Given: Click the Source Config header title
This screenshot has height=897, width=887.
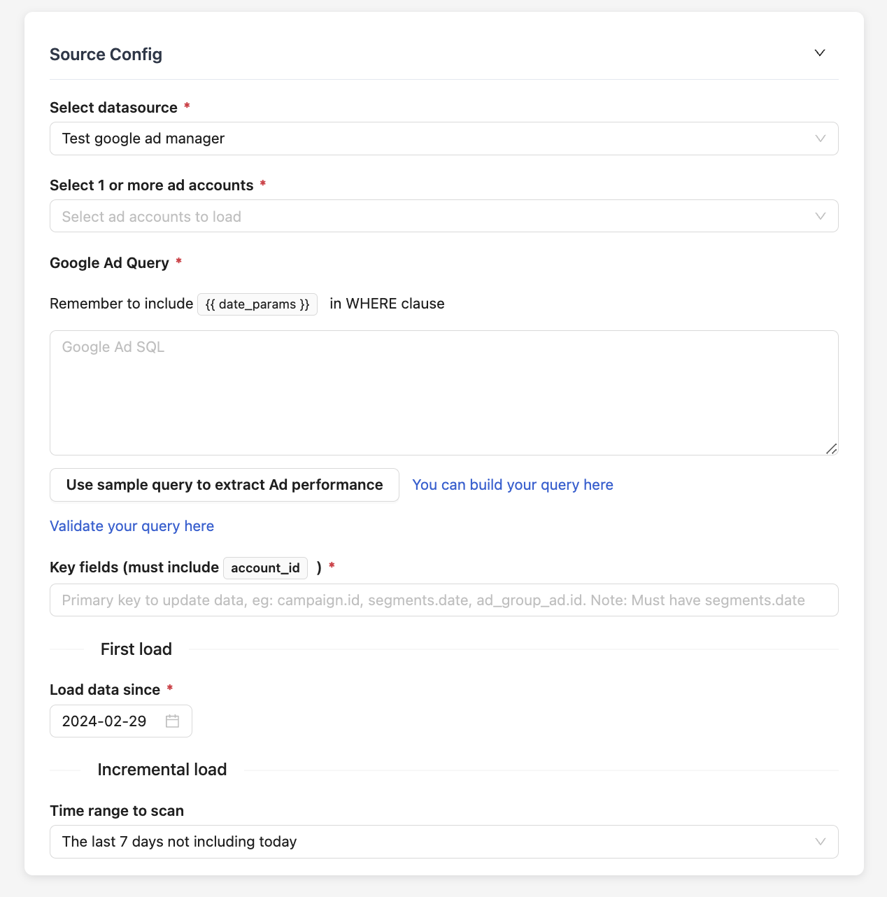Looking at the screenshot, I should tap(106, 55).
